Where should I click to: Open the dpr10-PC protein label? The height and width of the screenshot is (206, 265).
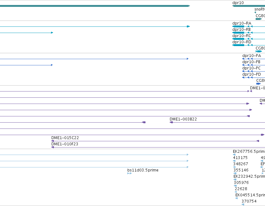(251, 68)
